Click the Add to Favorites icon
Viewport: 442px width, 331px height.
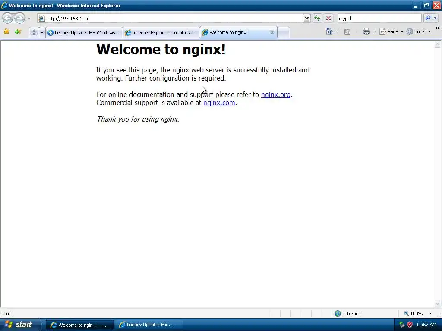click(18, 31)
